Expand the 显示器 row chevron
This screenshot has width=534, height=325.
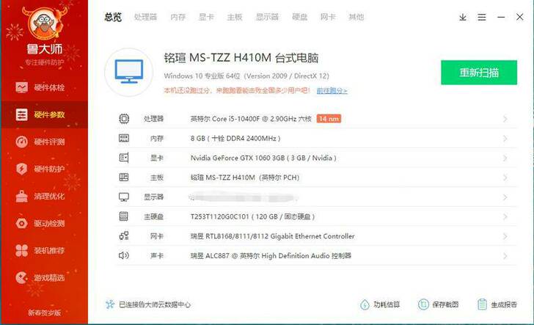tap(505, 197)
